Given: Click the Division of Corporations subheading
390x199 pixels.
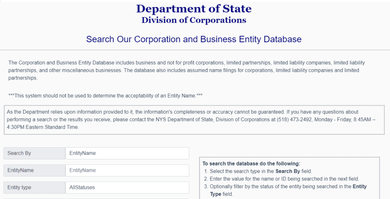Looking at the screenshot, I should click(194, 20).
